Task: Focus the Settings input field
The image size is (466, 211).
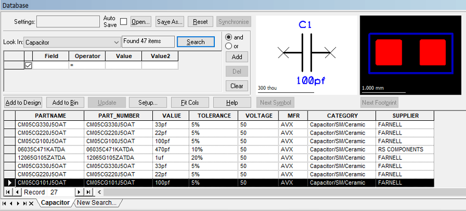Action: (68, 22)
